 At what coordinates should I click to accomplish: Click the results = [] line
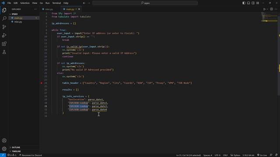tap(70, 90)
